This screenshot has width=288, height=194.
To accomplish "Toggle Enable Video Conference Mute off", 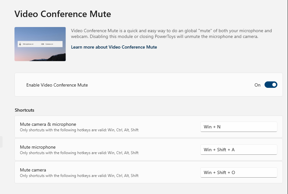I will tap(271, 85).
